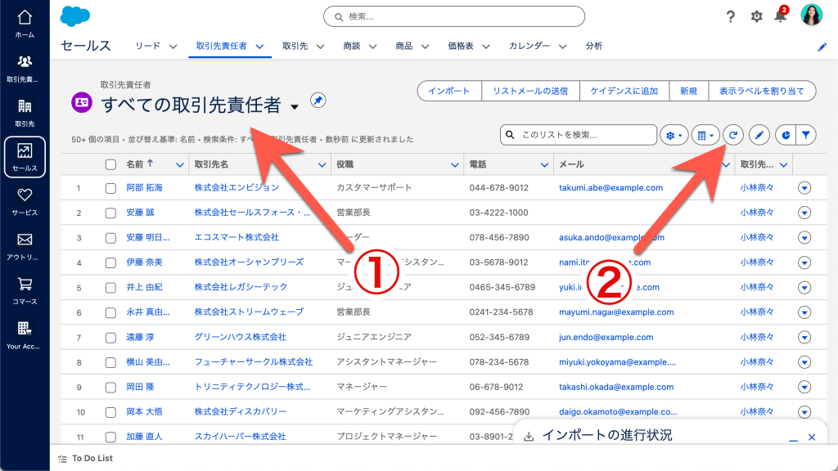Check the row for 阿部 拓海

pos(110,188)
